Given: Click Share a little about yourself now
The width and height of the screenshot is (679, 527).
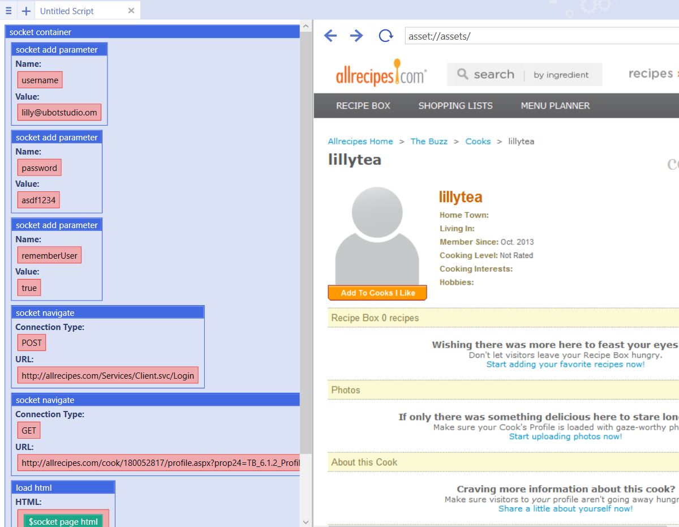Looking at the screenshot, I should (x=566, y=509).
